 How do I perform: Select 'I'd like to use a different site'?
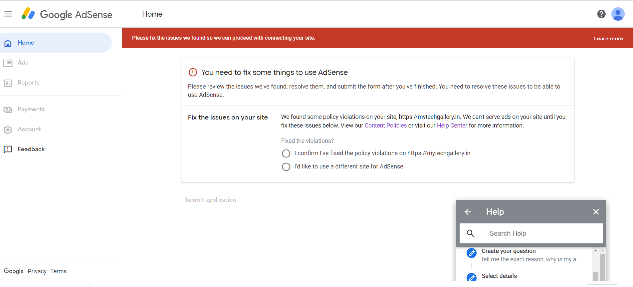tap(286, 167)
